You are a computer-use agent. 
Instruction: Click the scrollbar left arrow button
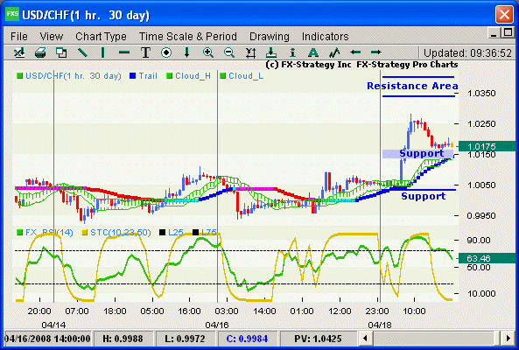click(365, 339)
